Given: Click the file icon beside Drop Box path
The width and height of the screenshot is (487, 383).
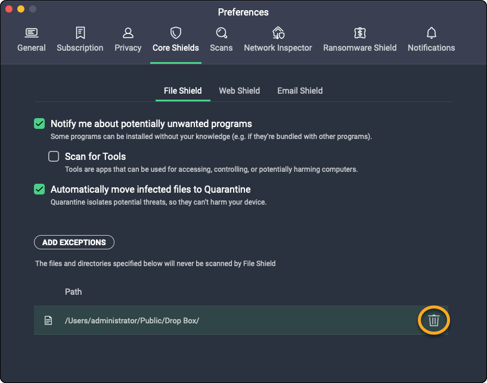Looking at the screenshot, I should (x=48, y=320).
